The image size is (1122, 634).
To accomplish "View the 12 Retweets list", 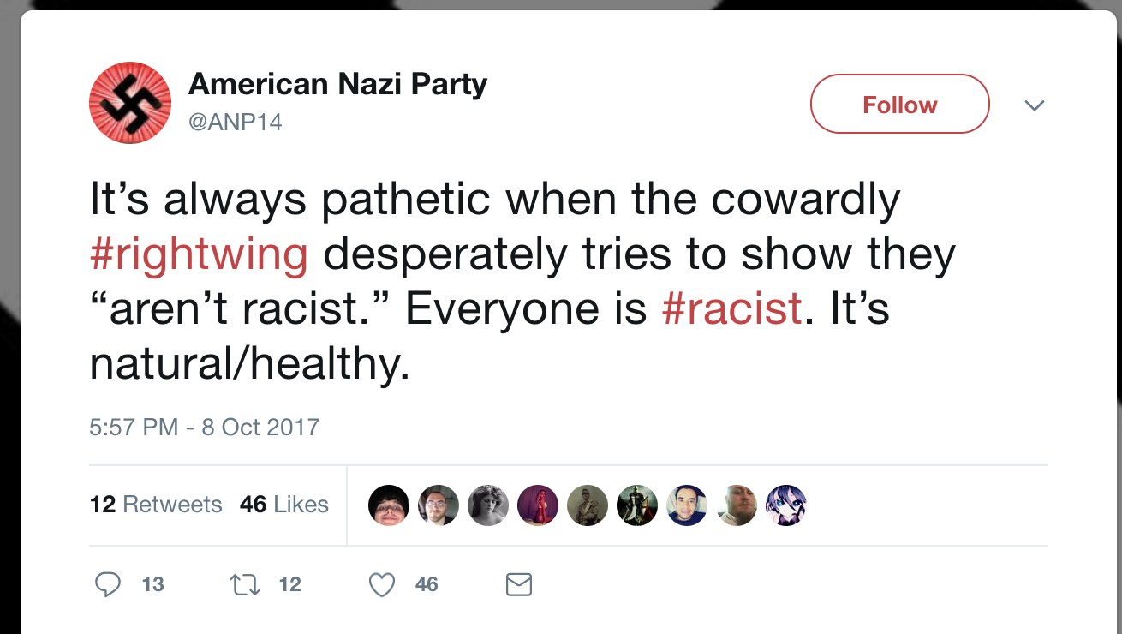I will [156, 505].
